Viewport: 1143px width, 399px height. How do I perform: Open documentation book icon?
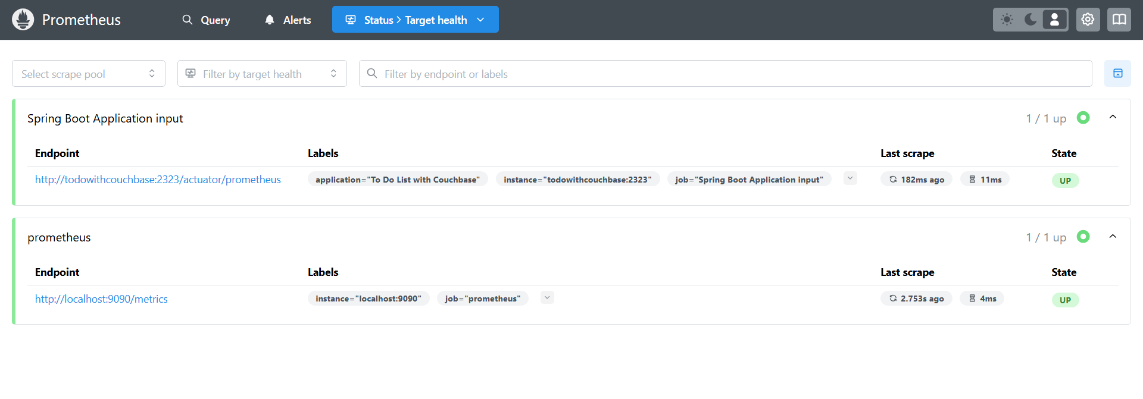(x=1119, y=20)
